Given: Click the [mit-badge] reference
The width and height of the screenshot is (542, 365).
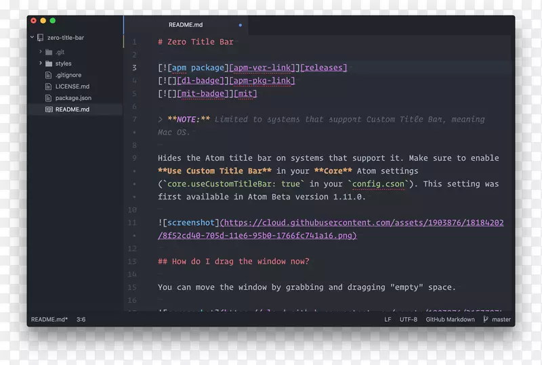Looking at the screenshot, I should pyautogui.click(x=203, y=93).
